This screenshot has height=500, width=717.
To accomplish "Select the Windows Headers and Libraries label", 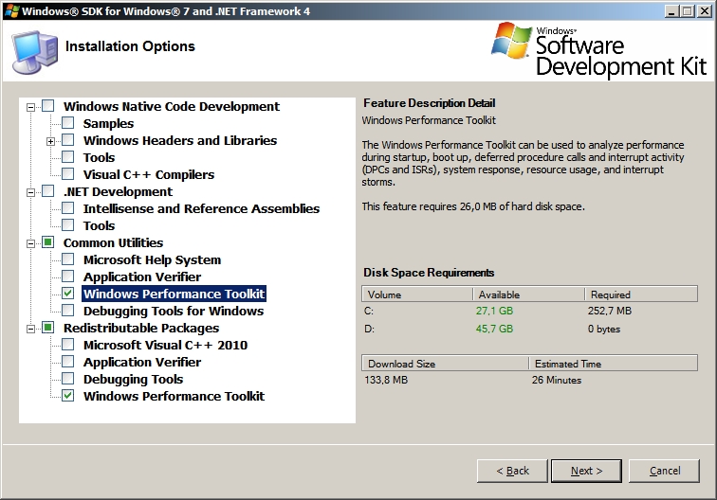I will (180, 140).
